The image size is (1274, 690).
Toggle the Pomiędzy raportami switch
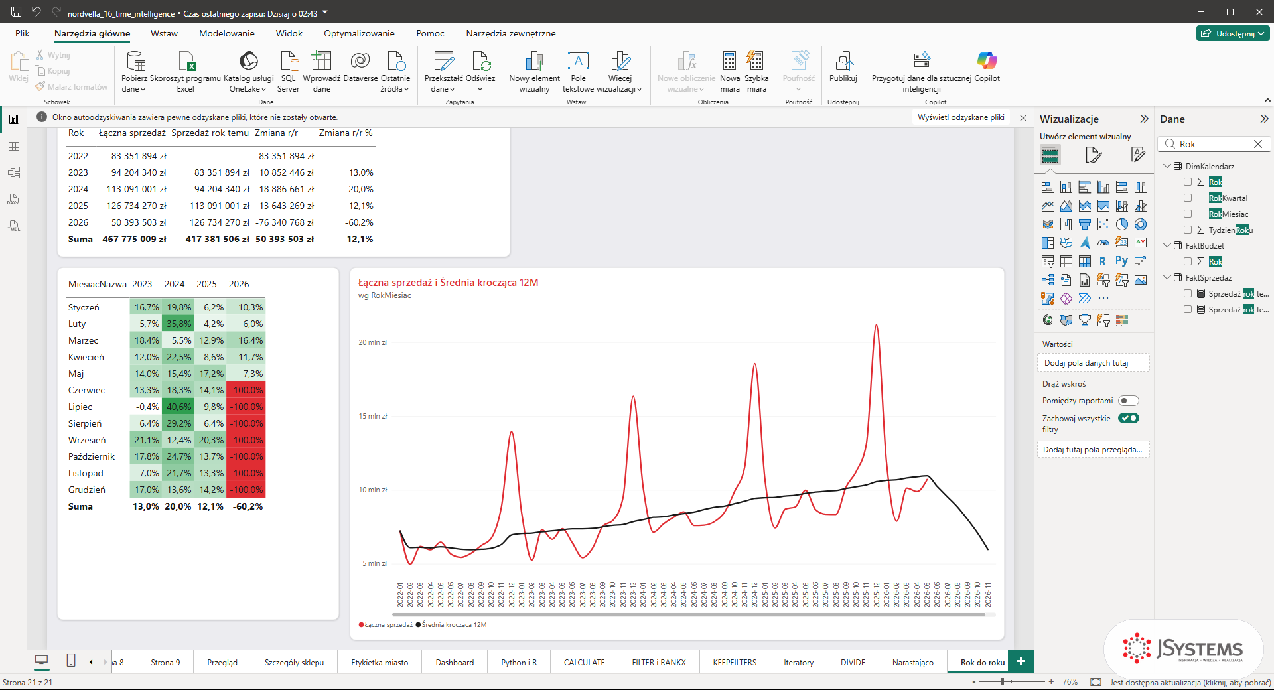(1129, 401)
